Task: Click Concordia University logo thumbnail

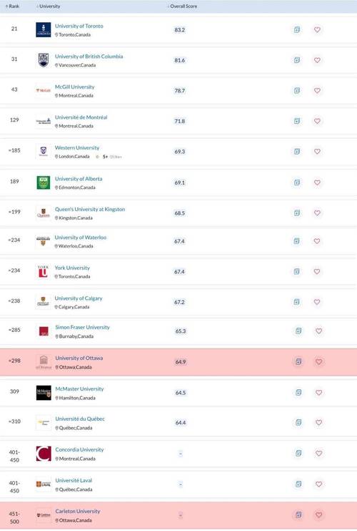Action: 44,454
